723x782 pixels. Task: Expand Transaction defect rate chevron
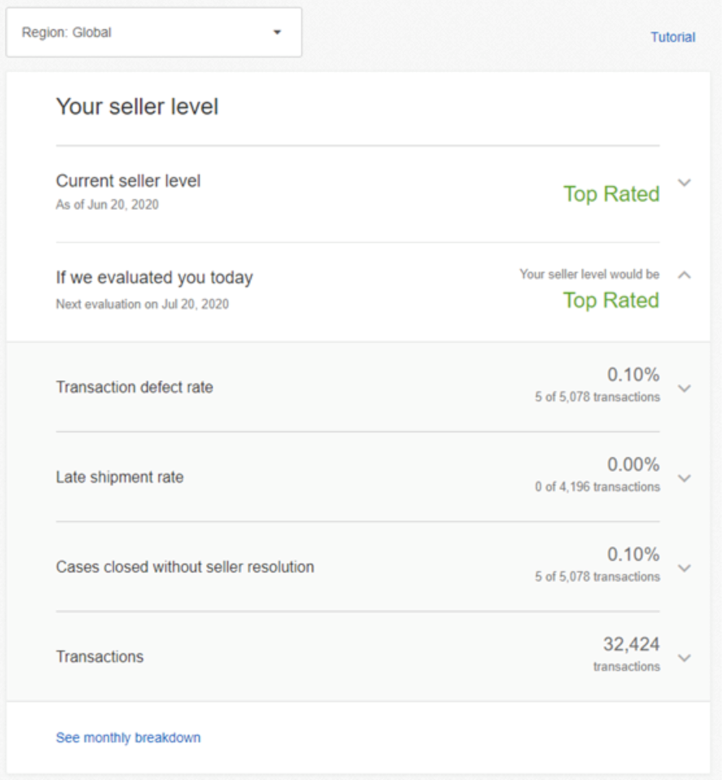point(684,388)
